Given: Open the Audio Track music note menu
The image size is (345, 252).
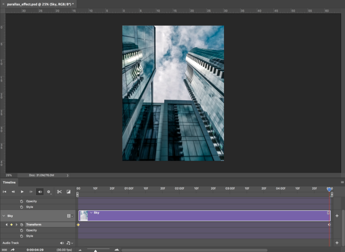Looking at the screenshot, I should tap(70, 243).
